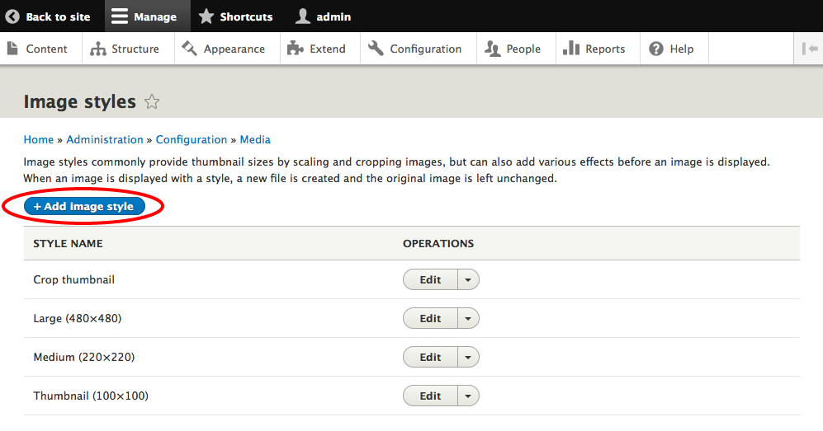Viewport: 823px width, 431px height.
Task: Expand operations dropdown for Crop thumbnail
Action: [x=468, y=280]
